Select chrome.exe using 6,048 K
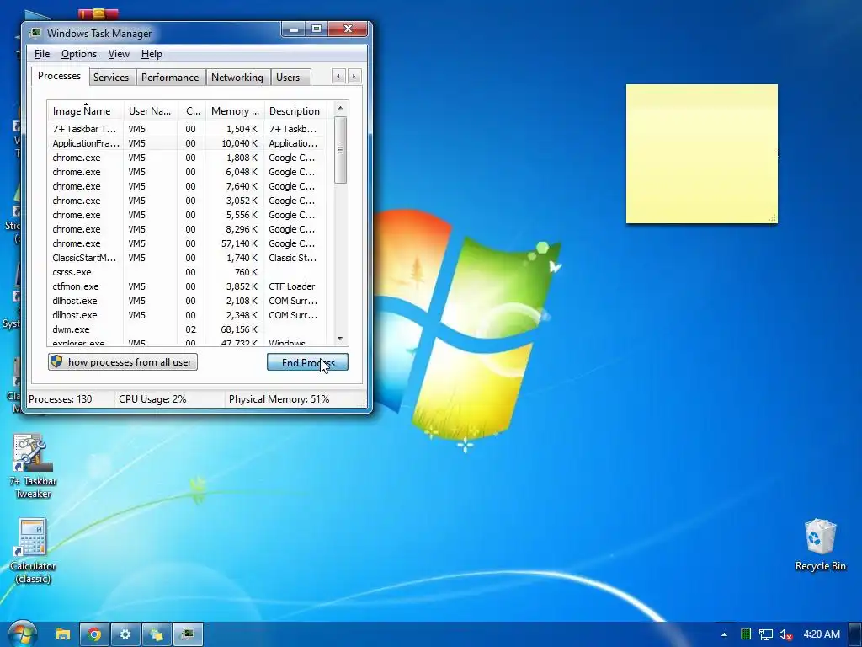The width and height of the screenshot is (862, 647). (187, 172)
